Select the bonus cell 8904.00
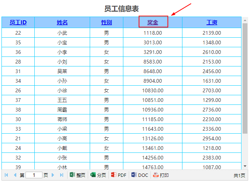Viewport: 250px width, 182px height. pyautogui.click(x=153, y=81)
